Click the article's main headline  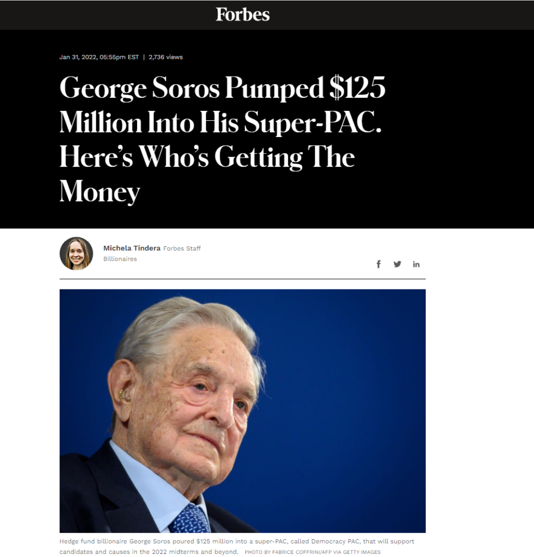[x=222, y=139]
